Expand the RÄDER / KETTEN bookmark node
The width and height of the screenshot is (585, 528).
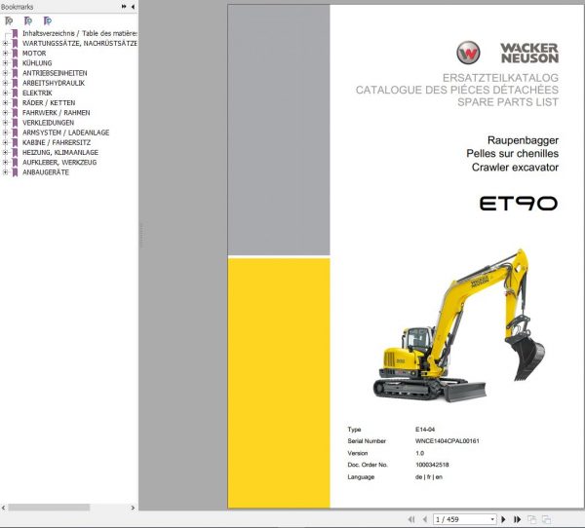(x=5, y=102)
